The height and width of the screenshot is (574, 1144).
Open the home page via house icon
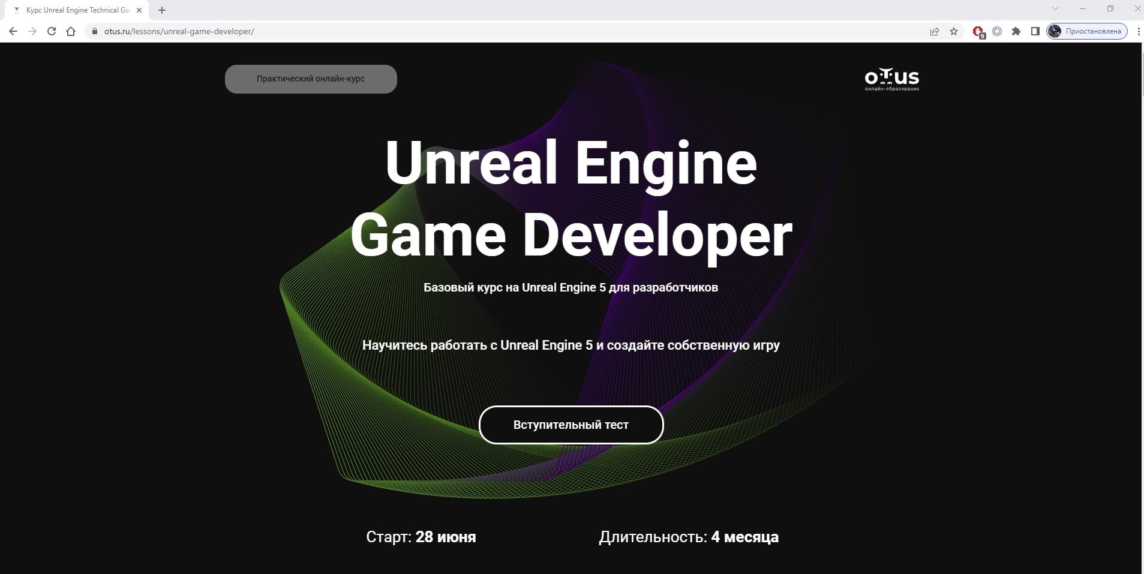(x=71, y=31)
